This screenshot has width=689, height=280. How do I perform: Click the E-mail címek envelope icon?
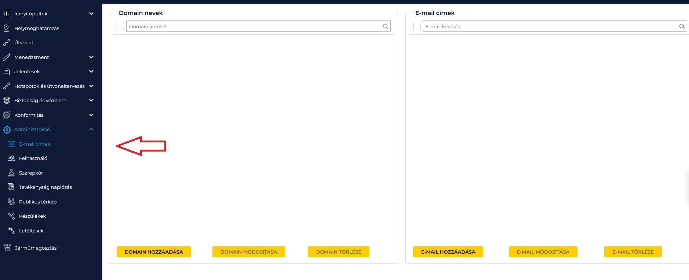pyautogui.click(x=11, y=144)
